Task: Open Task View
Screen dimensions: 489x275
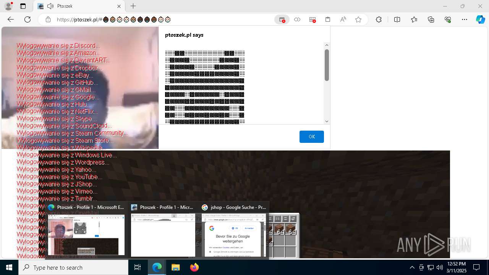Action: point(138,267)
